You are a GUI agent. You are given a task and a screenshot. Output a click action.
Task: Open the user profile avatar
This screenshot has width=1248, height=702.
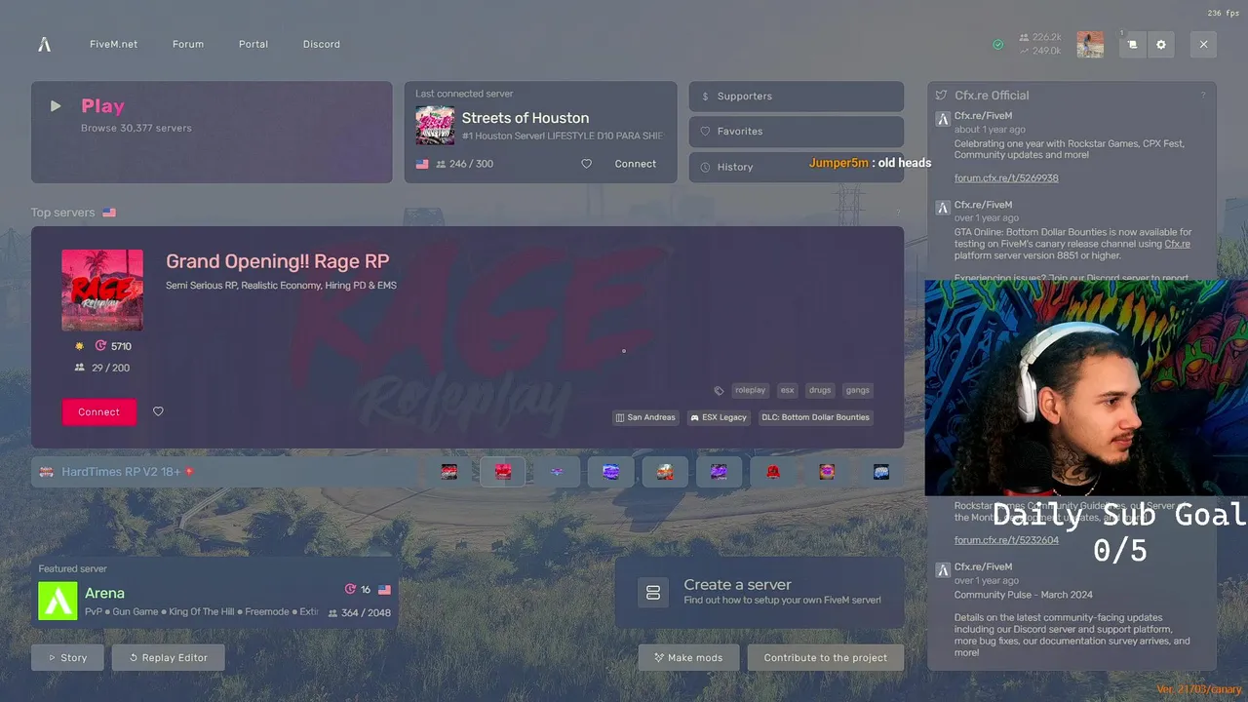1090,44
